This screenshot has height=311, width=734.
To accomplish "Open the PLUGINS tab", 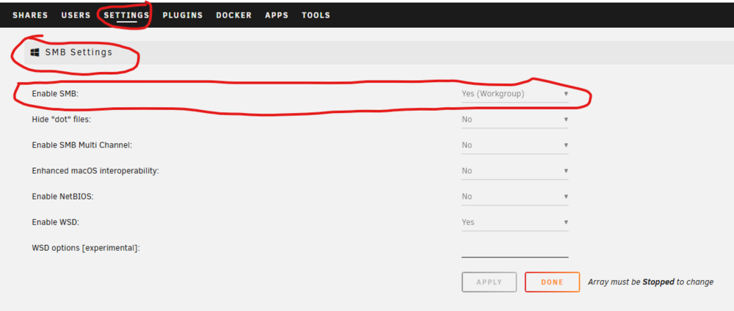I will tap(183, 15).
